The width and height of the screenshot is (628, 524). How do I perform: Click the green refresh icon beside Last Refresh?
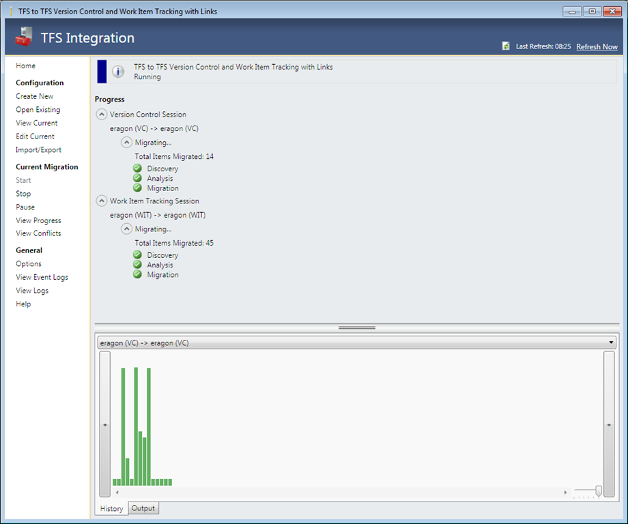click(506, 46)
